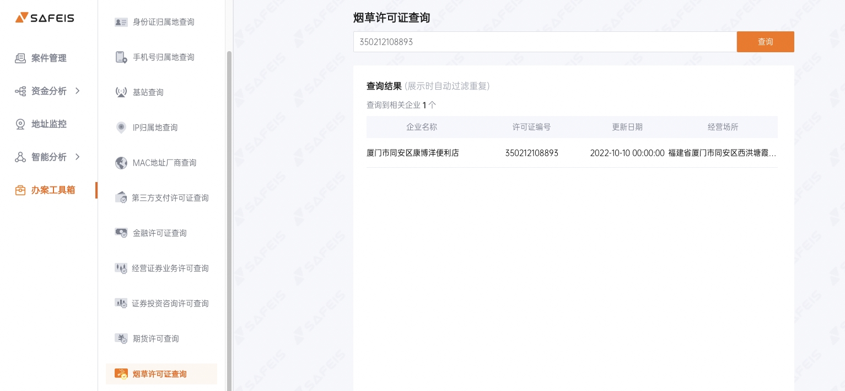Click the license number input field

click(545, 42)
